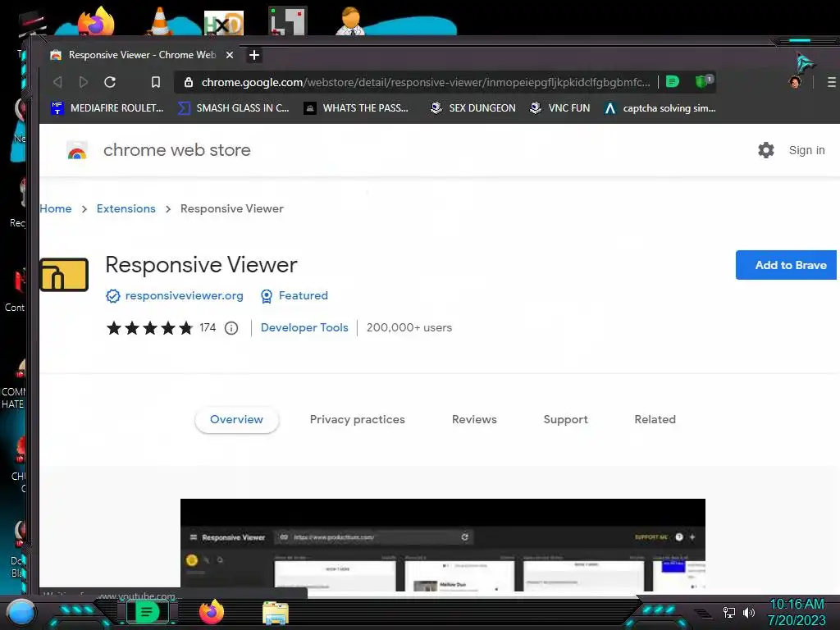Launch Firefox from the taskbar
This screenshot has width=840, height=630.
pyautogui.click(x=212, y=612)
